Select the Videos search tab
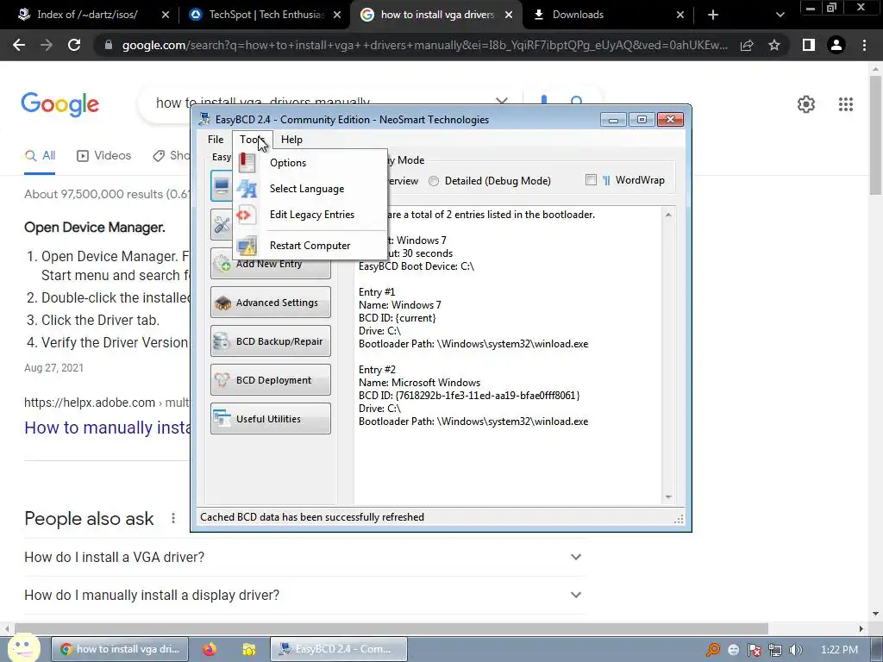Image resolution: width=883 pixels, height=662 pixels. [104, 156]
